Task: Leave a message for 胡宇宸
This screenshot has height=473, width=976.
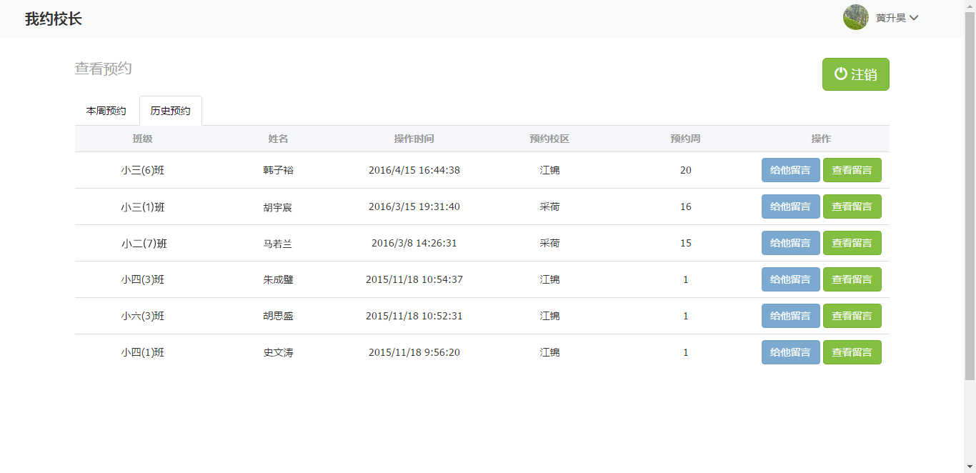Action: [790, 206]
